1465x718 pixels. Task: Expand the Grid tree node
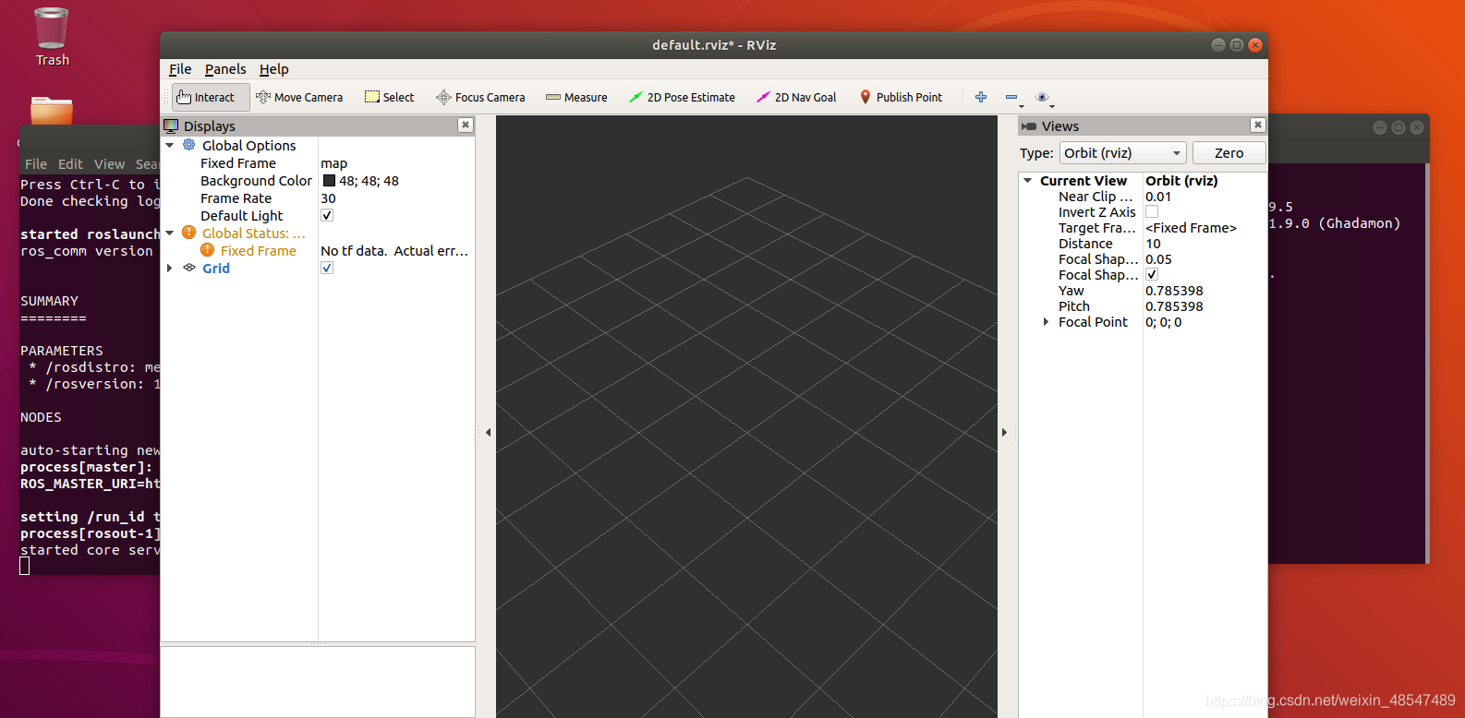click(170, 269)
